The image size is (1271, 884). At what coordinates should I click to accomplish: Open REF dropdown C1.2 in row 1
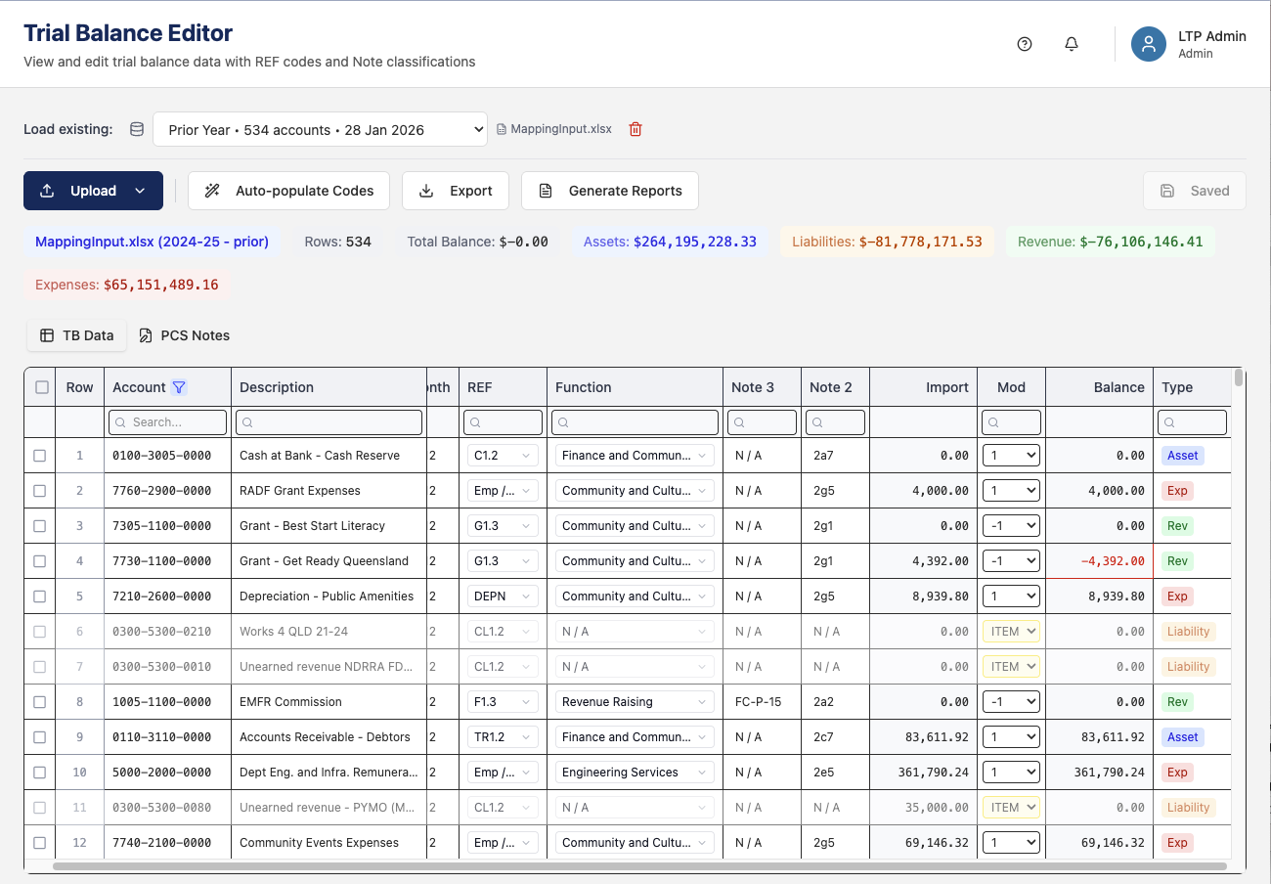coord(503,456)
